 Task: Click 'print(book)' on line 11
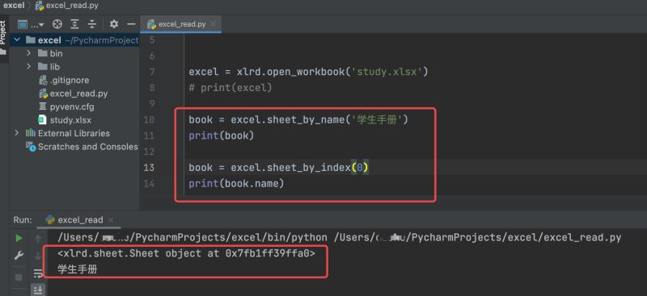pyautogui.click(x=221, y=135)
